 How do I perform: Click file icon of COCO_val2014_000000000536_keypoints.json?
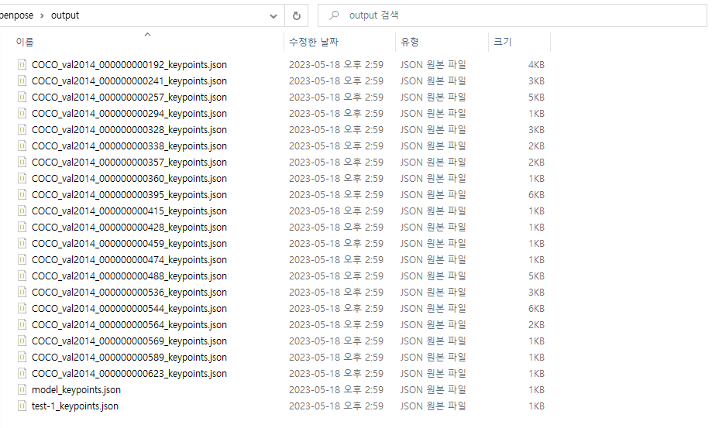[x=22, y=292]
